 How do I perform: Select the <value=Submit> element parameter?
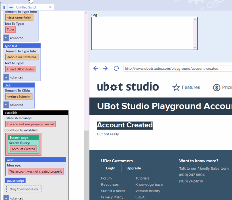pyautogui.click(x=19, y=97)
